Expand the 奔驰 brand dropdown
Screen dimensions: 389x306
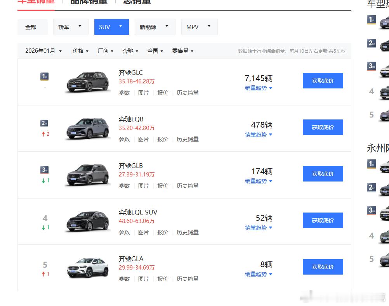[130, 51]
